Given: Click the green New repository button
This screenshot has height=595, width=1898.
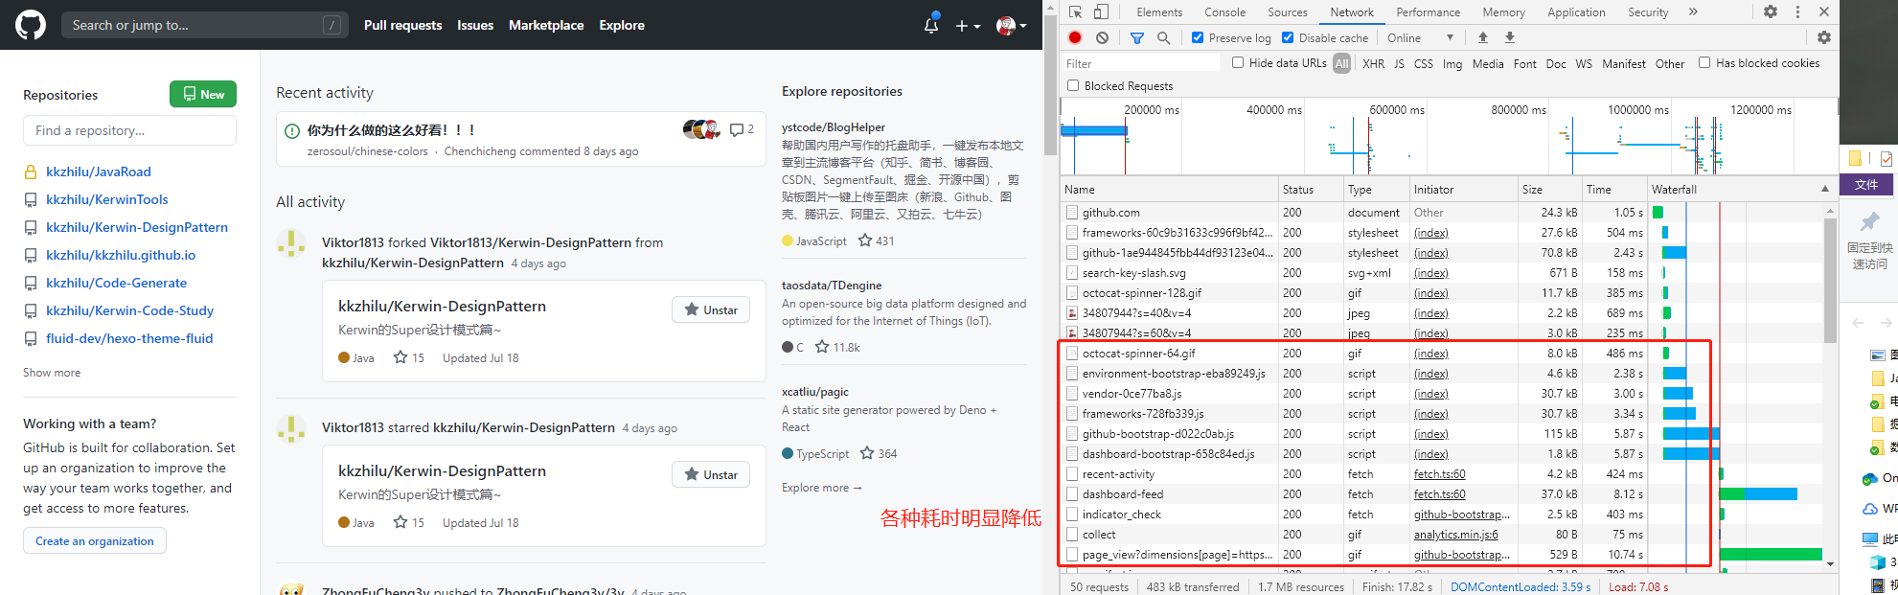Looking at the screenshot, I should [x=203, y=94].
